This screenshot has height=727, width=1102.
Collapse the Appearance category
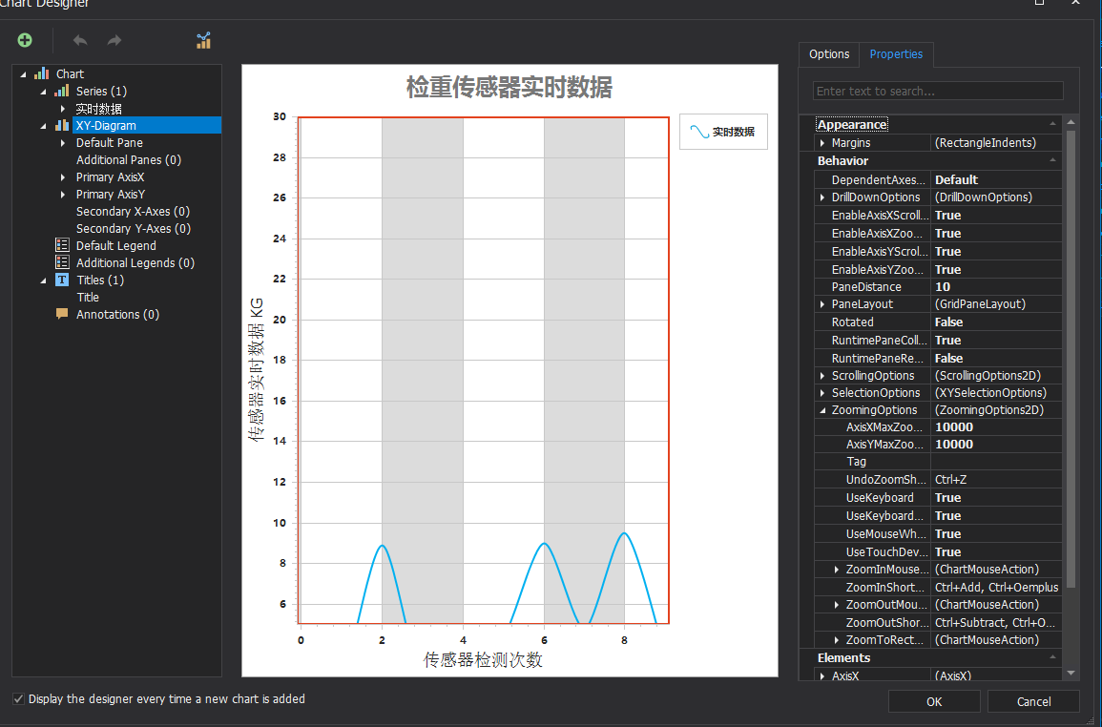click(1052, 124)
